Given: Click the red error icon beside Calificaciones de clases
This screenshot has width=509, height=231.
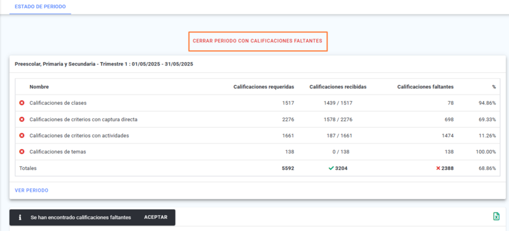Looking at the screenshot, I should pyautogui.click(x=22, y=103).
